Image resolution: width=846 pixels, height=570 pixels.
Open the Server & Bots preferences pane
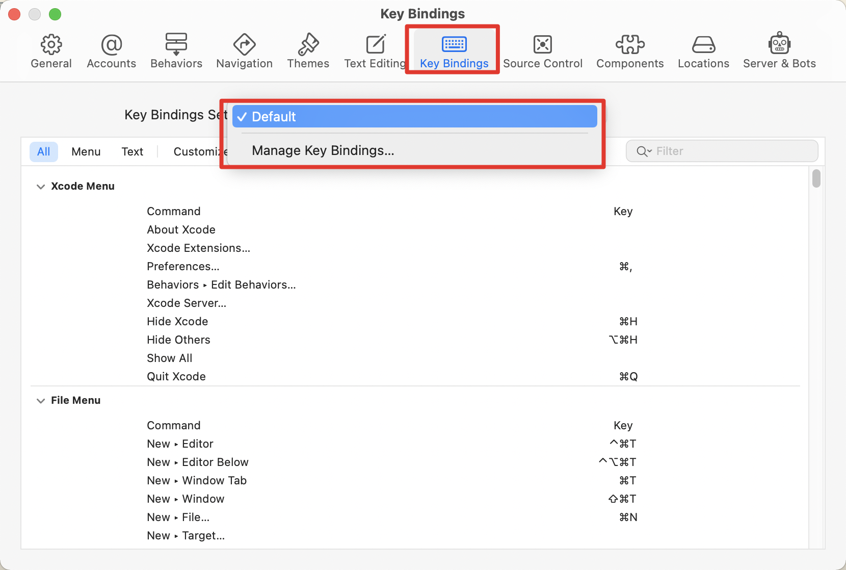pos(779,51)
